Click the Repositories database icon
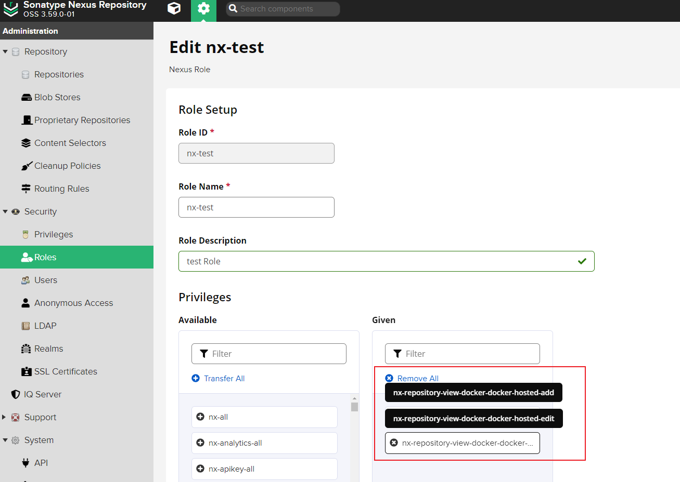This screenshot has width=680, height=482. pyautogui.click(x=25, y=75)
